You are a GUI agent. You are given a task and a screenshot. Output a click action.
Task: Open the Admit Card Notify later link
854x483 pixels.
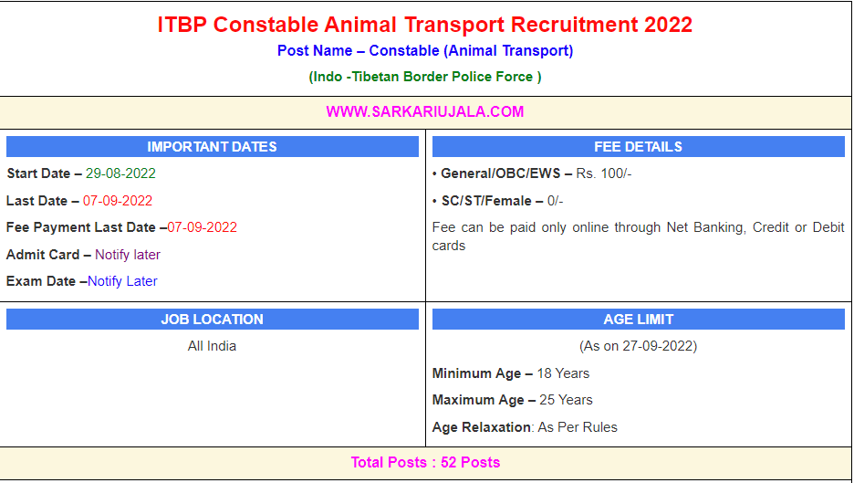coord(128,255)
